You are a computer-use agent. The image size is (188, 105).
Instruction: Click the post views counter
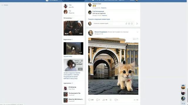(x=136, y=100)
